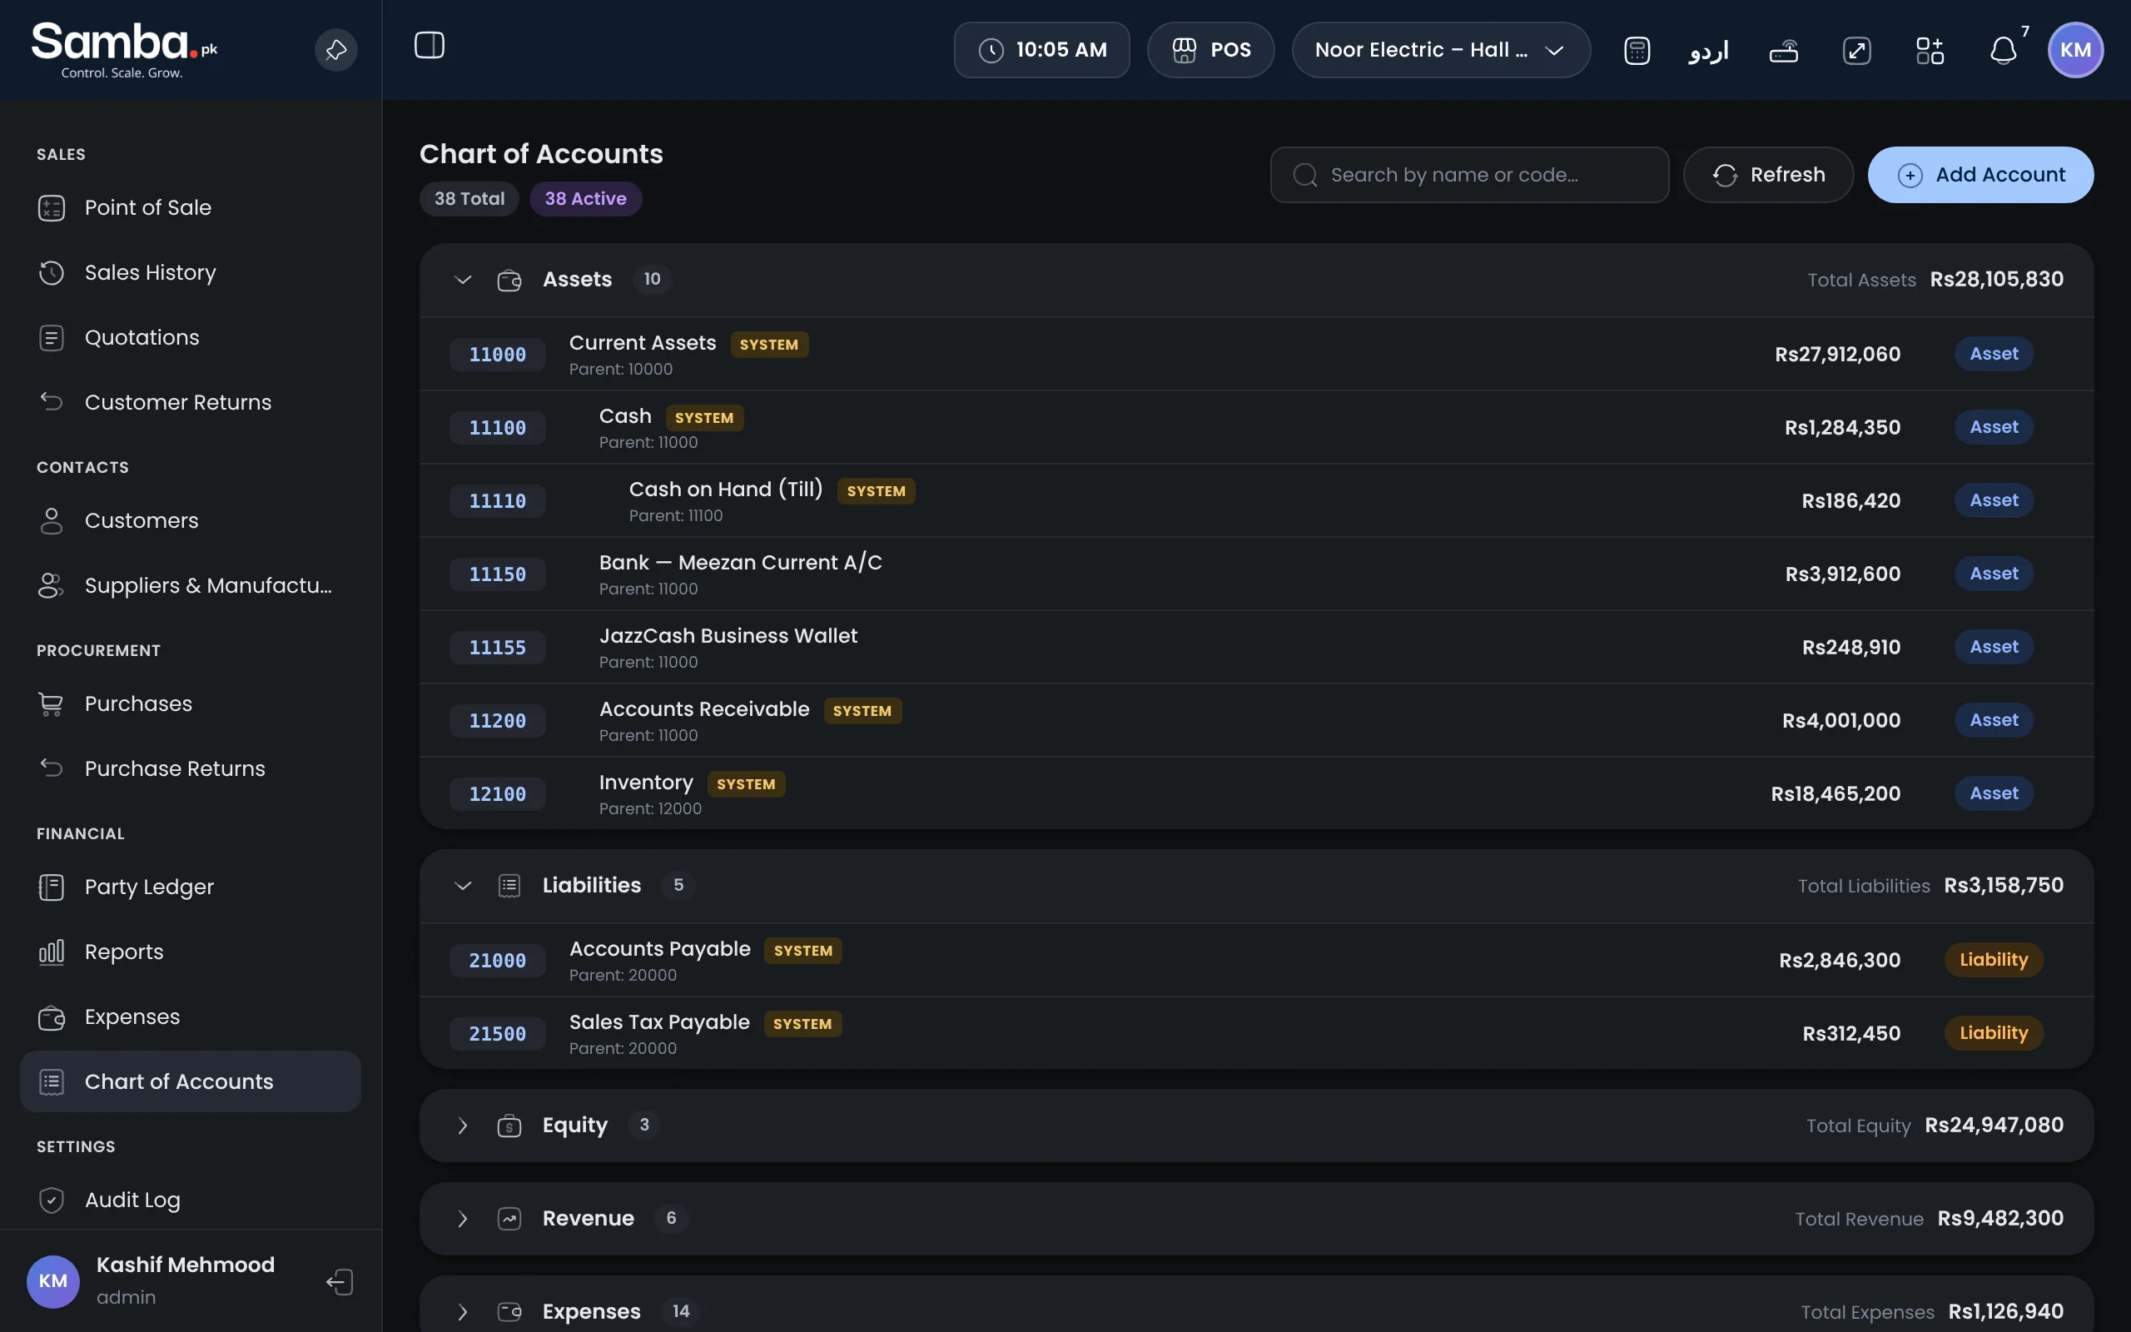
Task: Click Add Account button
Action: pos(1980,175)
